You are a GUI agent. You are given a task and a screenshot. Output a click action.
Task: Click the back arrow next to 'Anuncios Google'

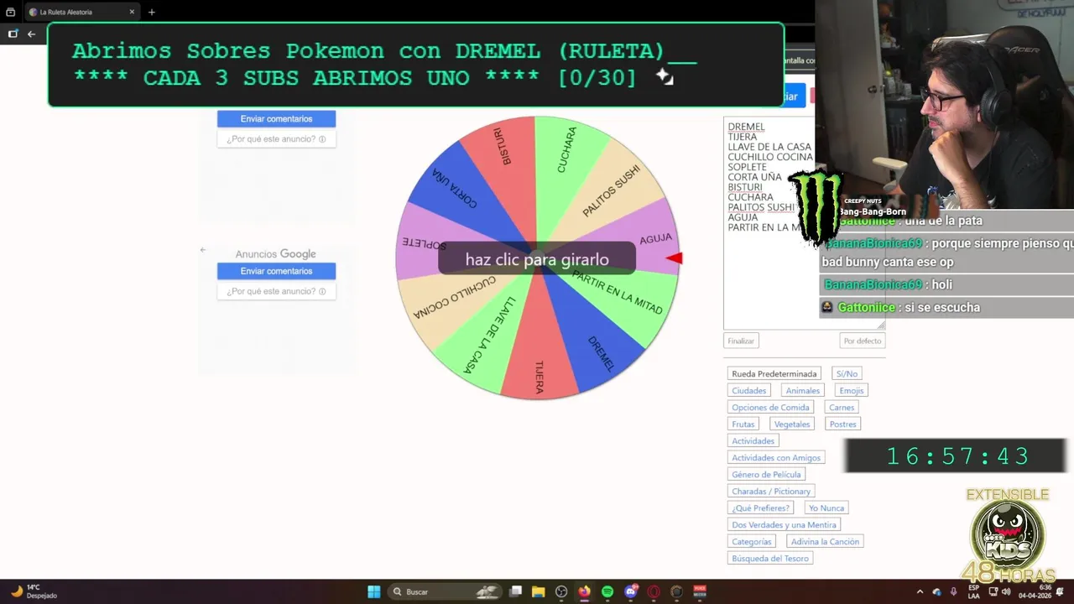(202, 250)
